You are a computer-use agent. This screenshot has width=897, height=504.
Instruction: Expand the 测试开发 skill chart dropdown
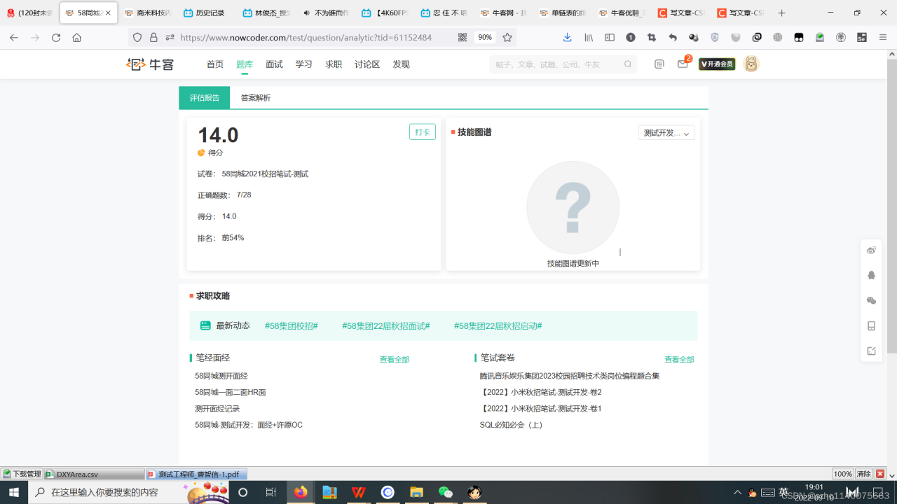point(666,132)
